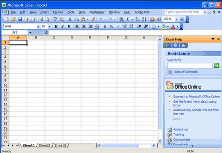The height and width of the screenshot is (153, 222).
Task: Toggle Align Left
Action: 77,27
